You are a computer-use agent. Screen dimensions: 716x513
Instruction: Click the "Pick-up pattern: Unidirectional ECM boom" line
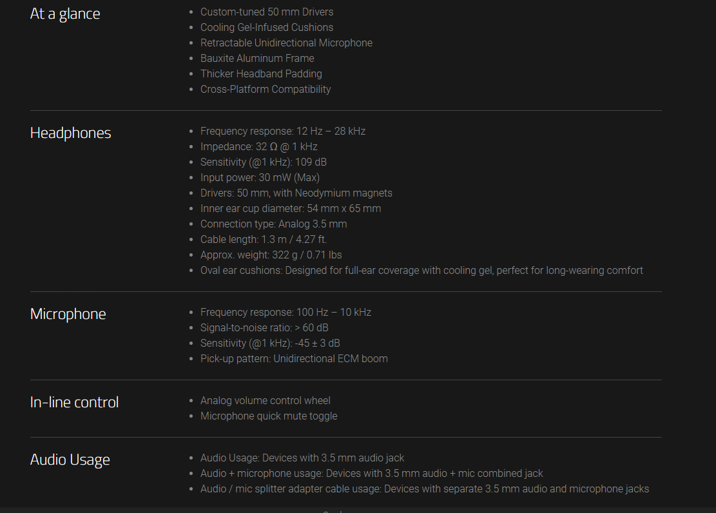294,359
